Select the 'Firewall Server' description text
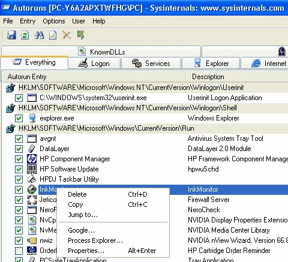The width and height of the screenshot is (288, 262). [209, 200]
